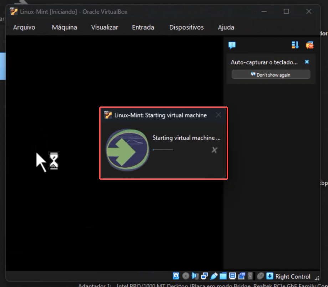Screen dimensions: 328x287
Task: Maximize the Linux-Mint VirtualBox window
Action: click(286, 11)
